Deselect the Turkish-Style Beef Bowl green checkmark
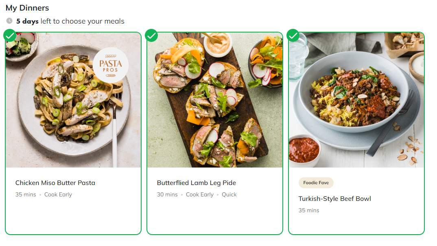 [x=293, y=36]
